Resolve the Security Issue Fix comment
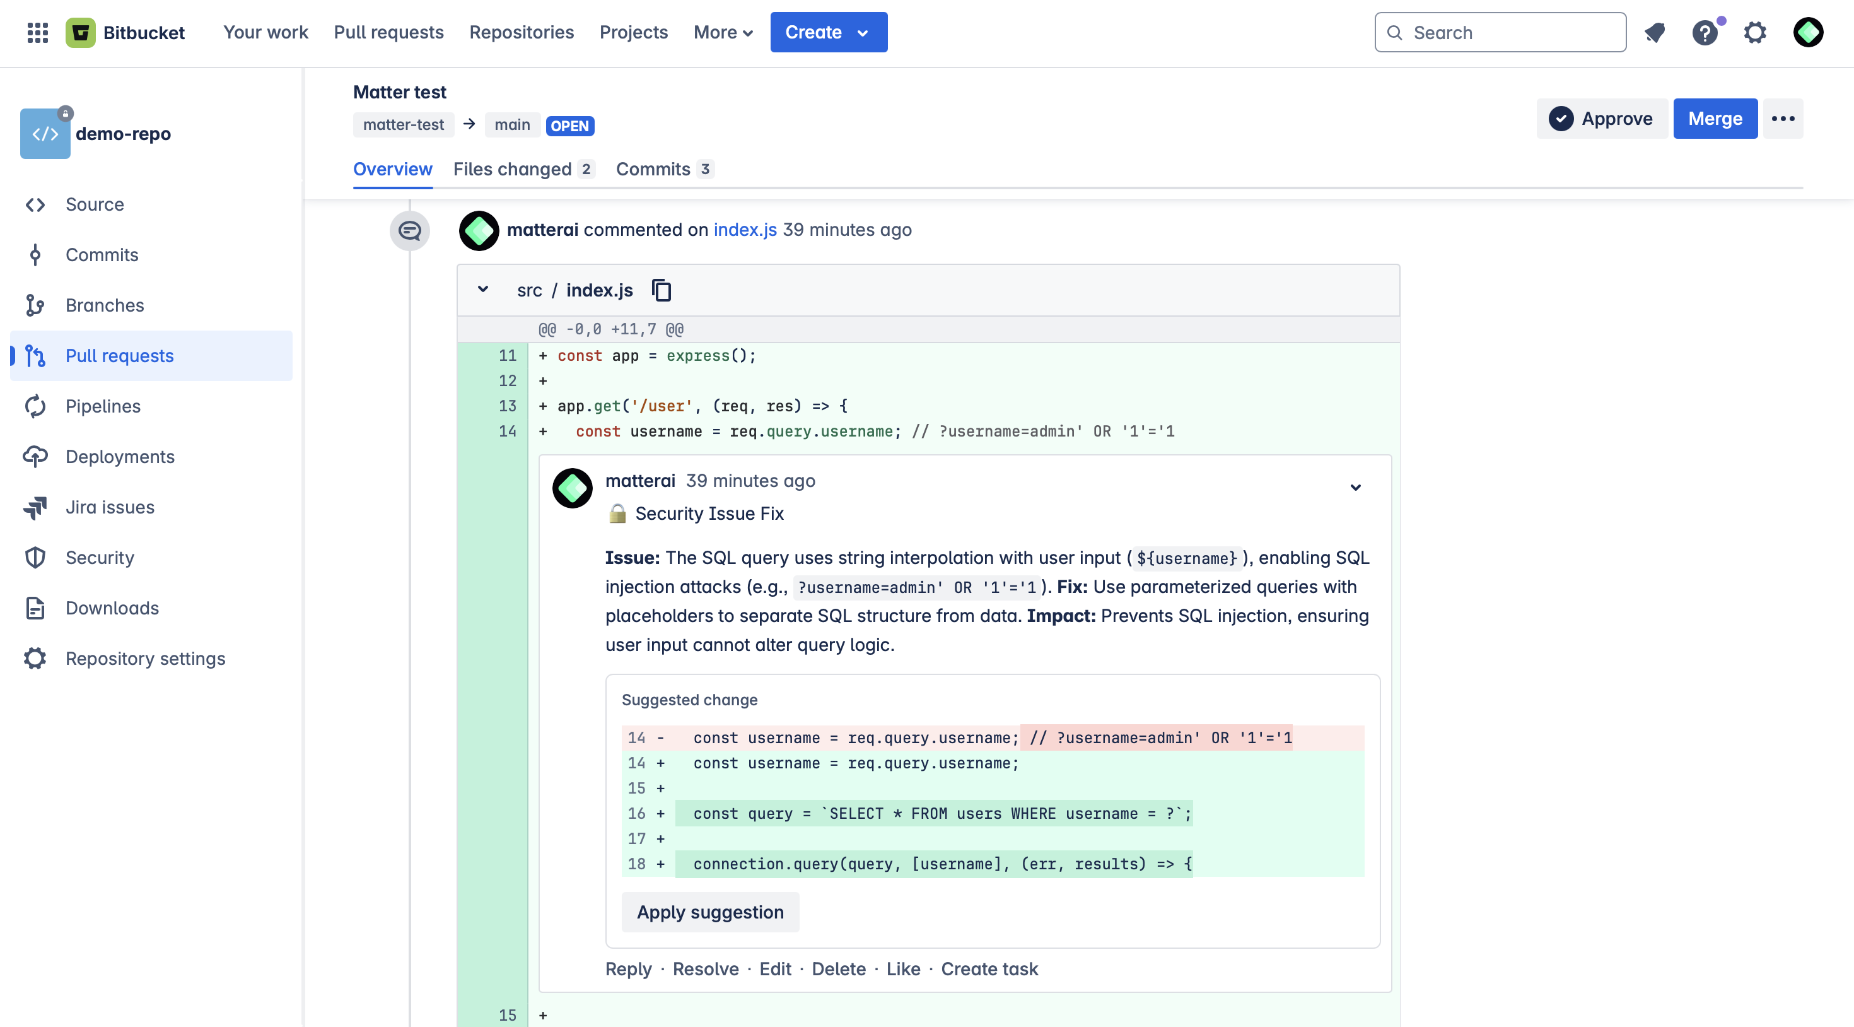Viewport: 1854px width, 1027px height. (704, 969)
